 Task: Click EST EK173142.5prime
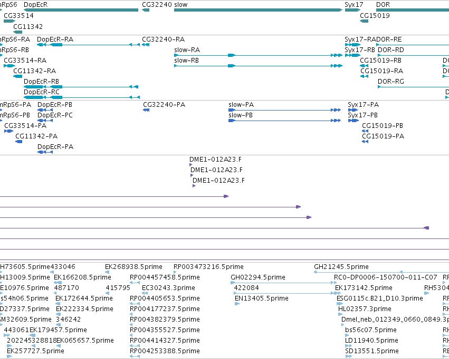[x=338, y=293]
